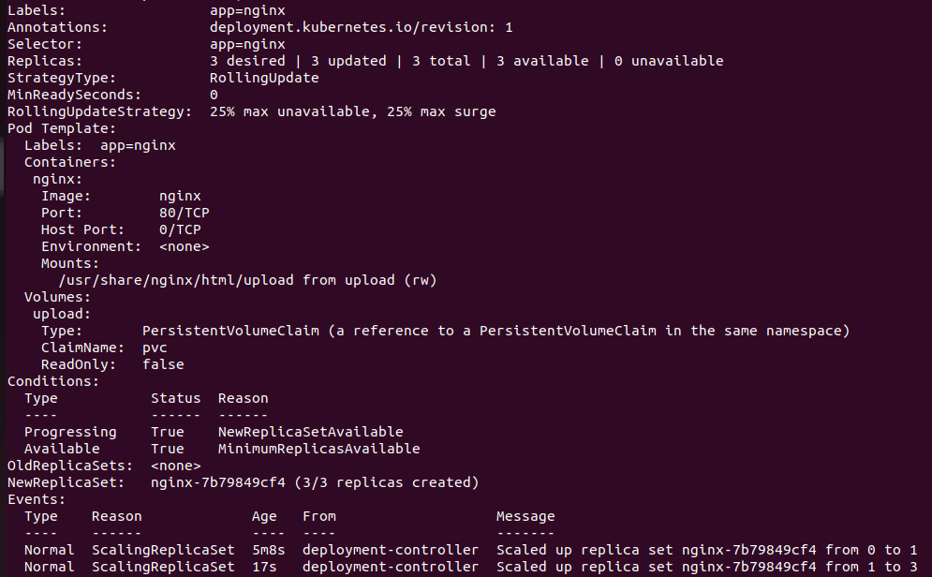Click the MinReadySeconds label
The image size is (932, 577).
[74, 95]
